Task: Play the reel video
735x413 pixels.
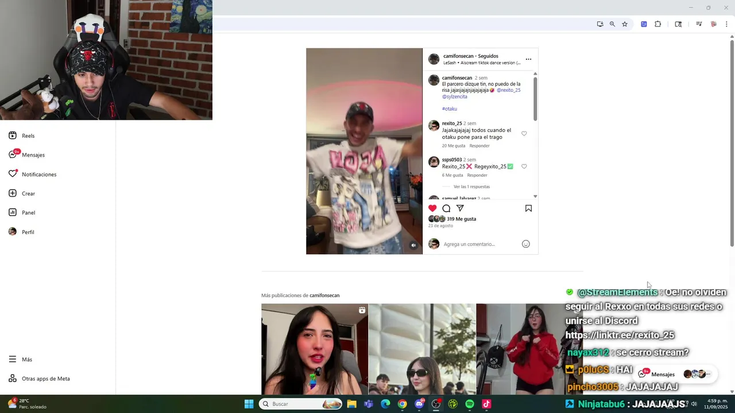Action: (x=364, y=151)
